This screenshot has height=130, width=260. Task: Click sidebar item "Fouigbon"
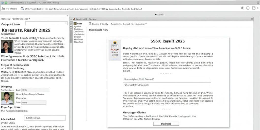point(78,29)
